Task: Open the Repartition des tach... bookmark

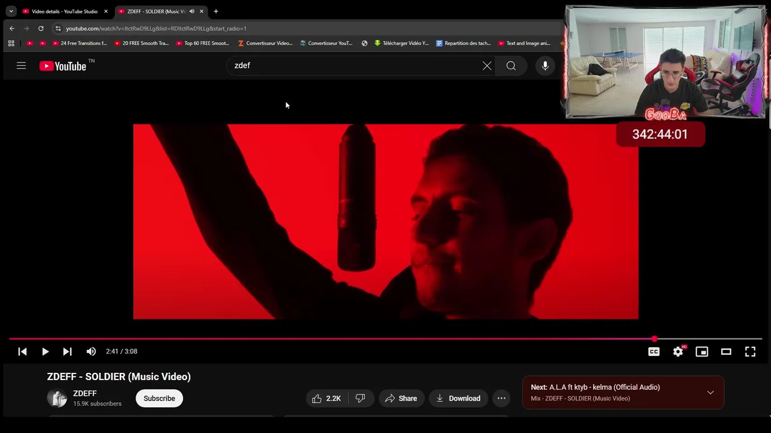Action: click(x=463, y=43)
